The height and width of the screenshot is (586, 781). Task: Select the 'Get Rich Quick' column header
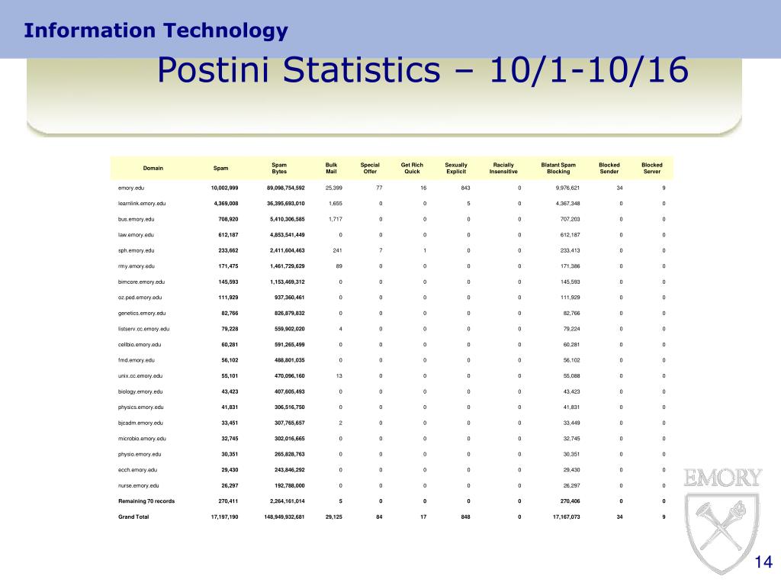click(x=412, y=169)
